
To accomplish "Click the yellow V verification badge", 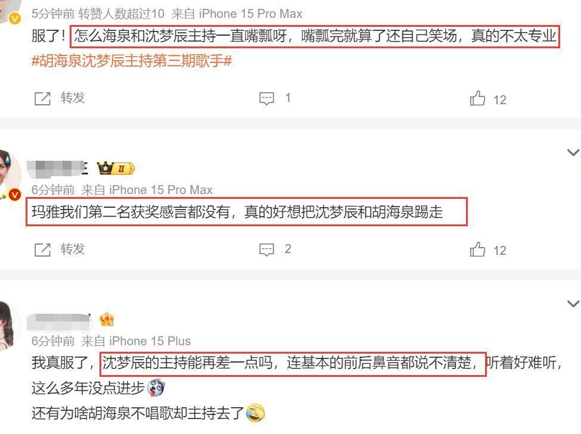I will [x=14, y=18].
